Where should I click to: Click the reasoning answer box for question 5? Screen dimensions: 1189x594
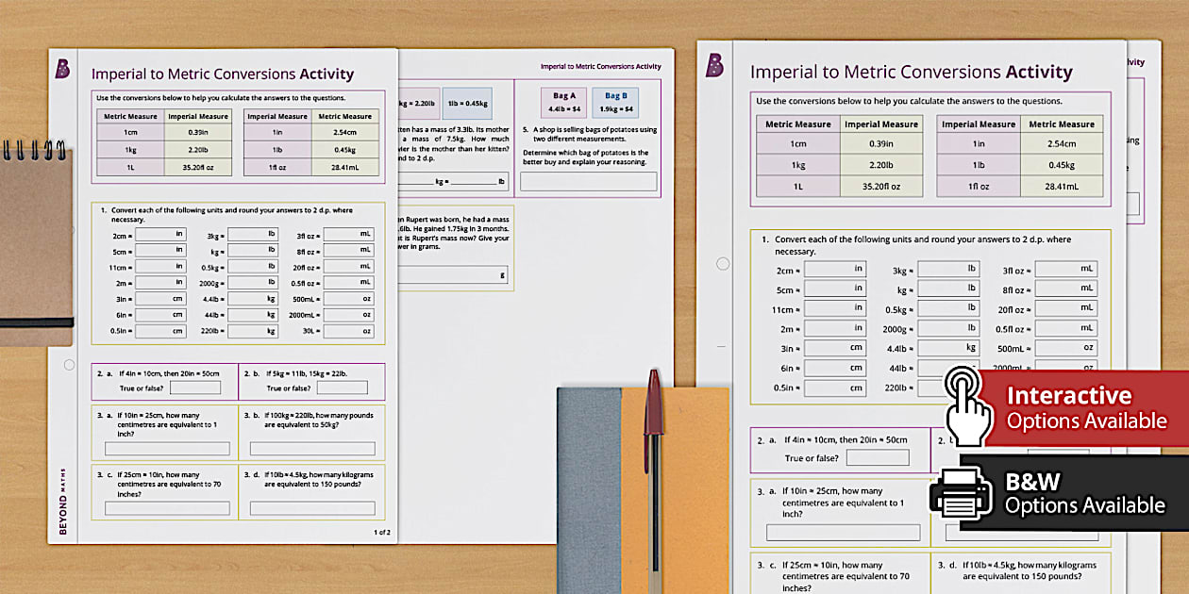[x=588, y=181]
